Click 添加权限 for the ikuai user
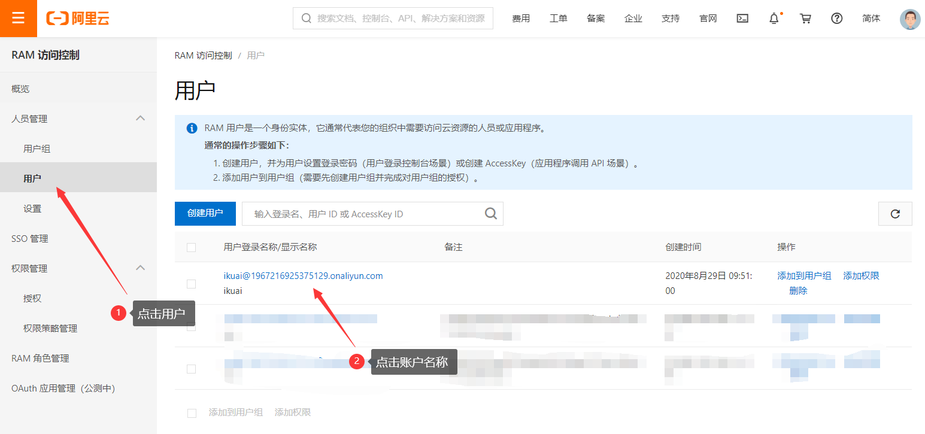Image resolution: width=925 pixels, height=434 pixels. [861, 276]
